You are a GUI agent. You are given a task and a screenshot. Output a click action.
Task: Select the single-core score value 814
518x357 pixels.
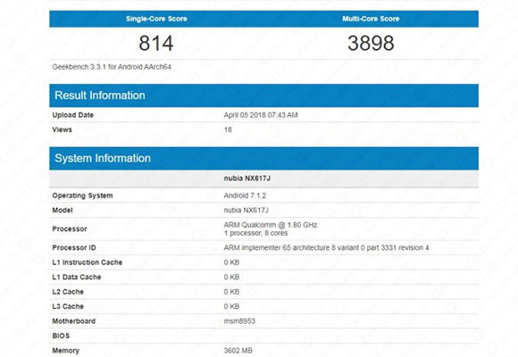click(156, 43)
